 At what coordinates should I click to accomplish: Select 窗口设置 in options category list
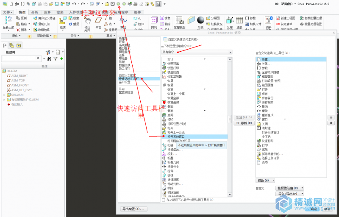coord(125,82)
